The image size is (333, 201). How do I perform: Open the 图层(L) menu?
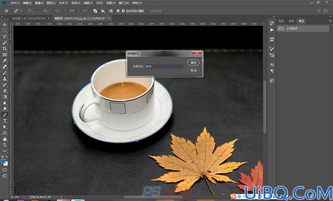[51, 3]
